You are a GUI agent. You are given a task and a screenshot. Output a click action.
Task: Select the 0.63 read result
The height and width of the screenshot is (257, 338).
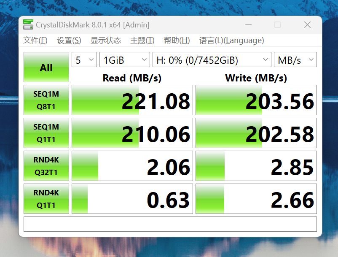point(132,199)
